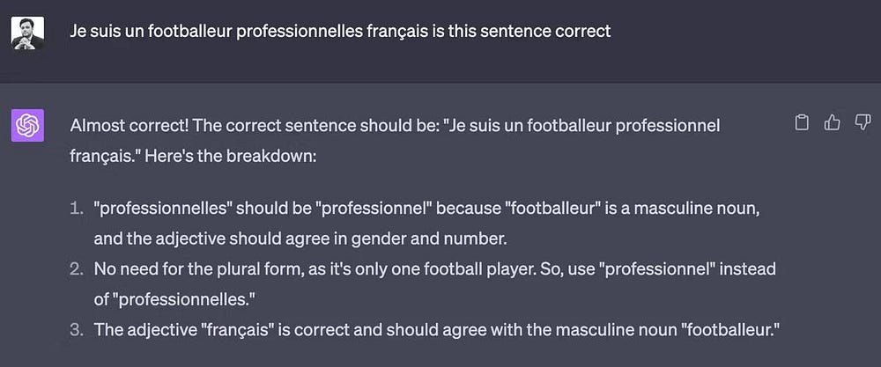This screenshot has width=881, height=367.
Task: Mark the response with thumbs down
Action: pyautogui.click(x=862, y=123)
